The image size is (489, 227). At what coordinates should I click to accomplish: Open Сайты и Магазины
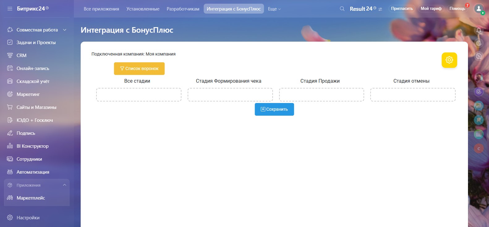pyautogui.click(x=36, y=107)
